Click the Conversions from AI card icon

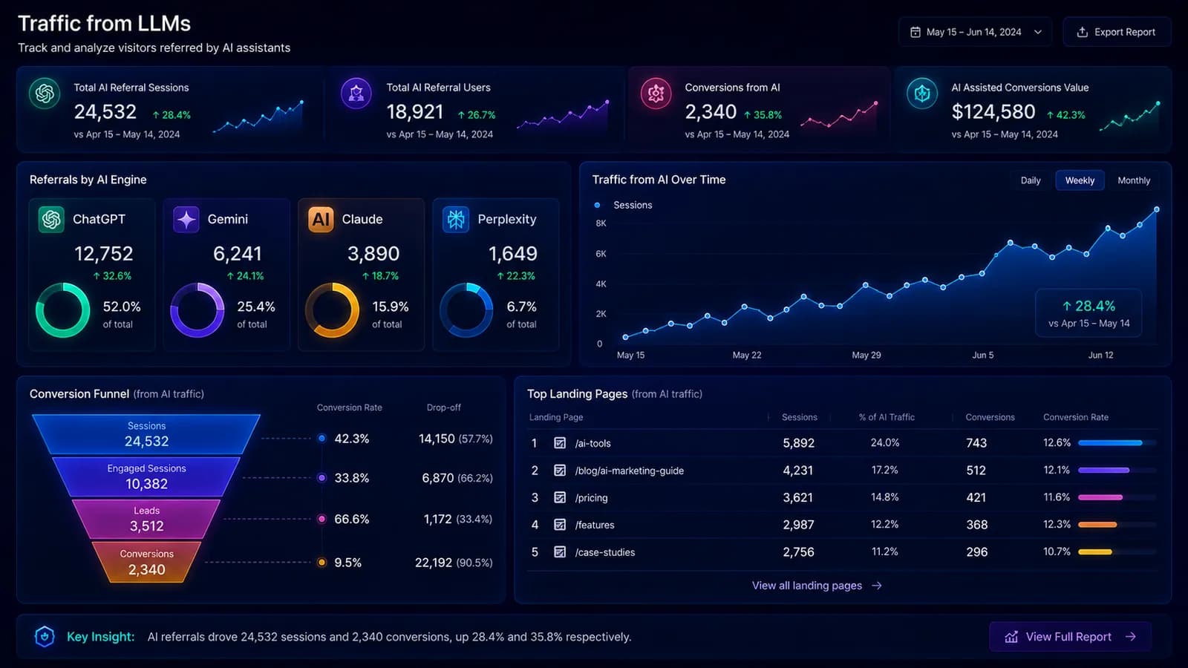[x=656, y=94]
